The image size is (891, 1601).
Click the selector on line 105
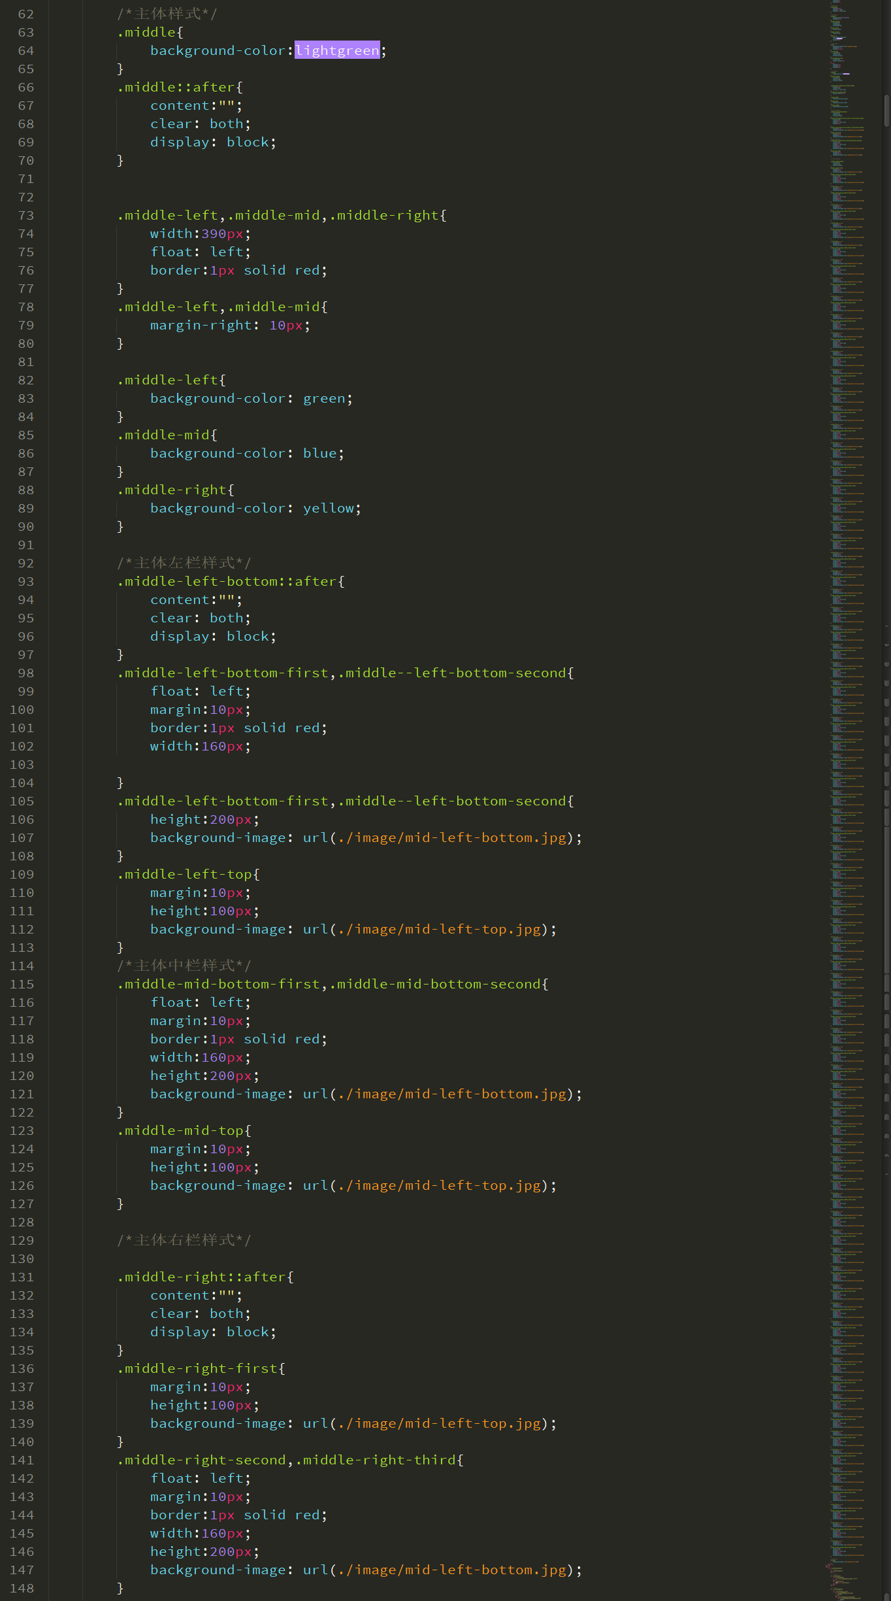click(346, 801)
